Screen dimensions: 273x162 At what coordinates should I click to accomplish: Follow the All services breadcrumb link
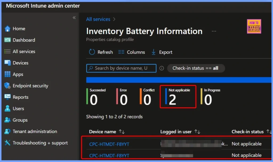point(98,19)
